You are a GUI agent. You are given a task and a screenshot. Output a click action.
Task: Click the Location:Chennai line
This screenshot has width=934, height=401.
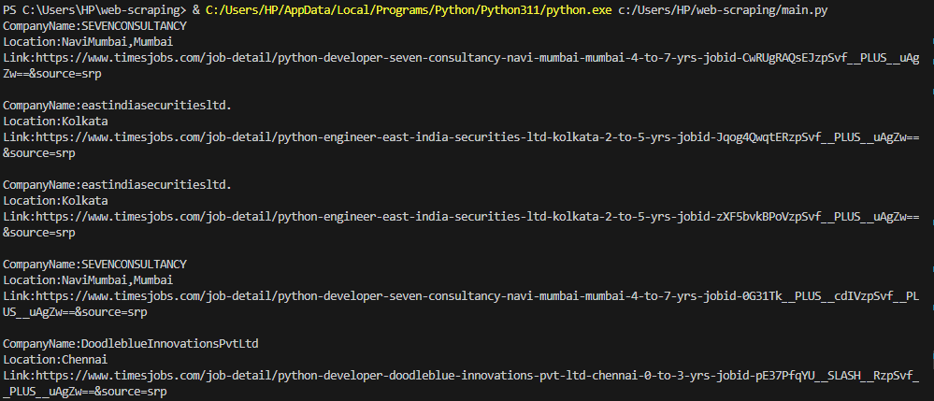[x=55, y=360]
